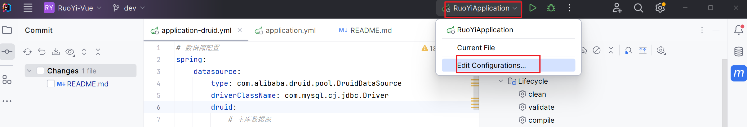This screenshot has height=127, width=747.
Task: Open the RuoYi-Vue project dropdown
Action: (79, 8)
